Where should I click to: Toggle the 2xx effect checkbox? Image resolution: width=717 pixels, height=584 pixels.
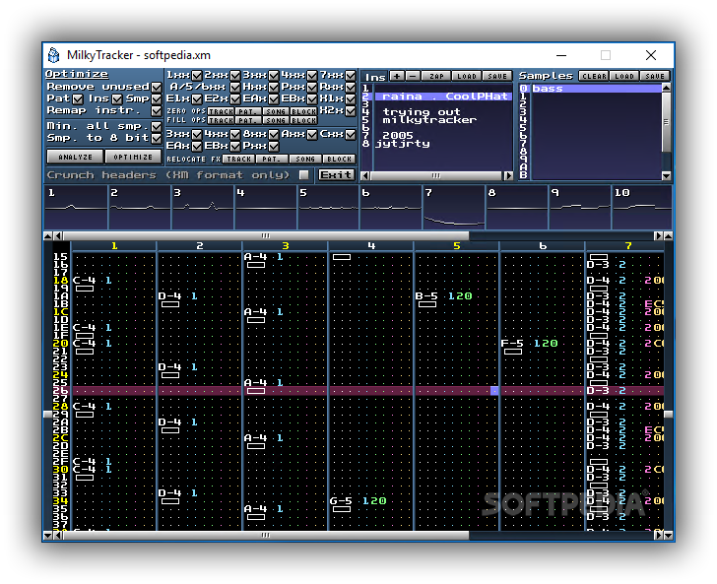point(235,75)
